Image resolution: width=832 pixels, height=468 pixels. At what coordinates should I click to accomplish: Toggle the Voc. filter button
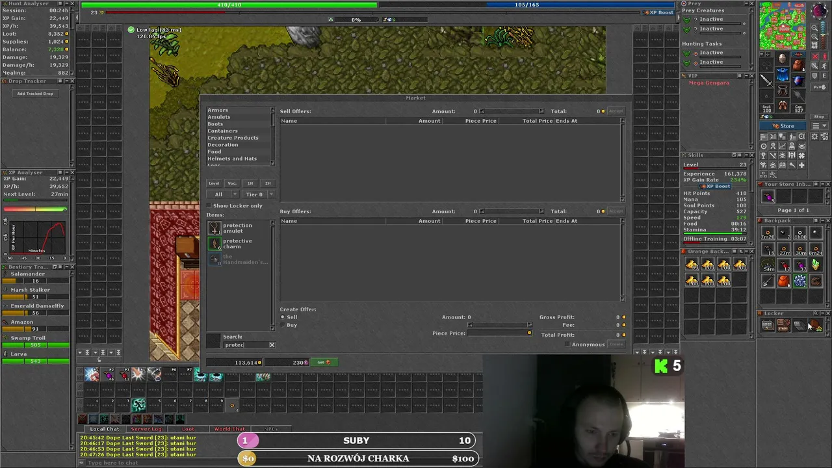(x=232, y=183)
